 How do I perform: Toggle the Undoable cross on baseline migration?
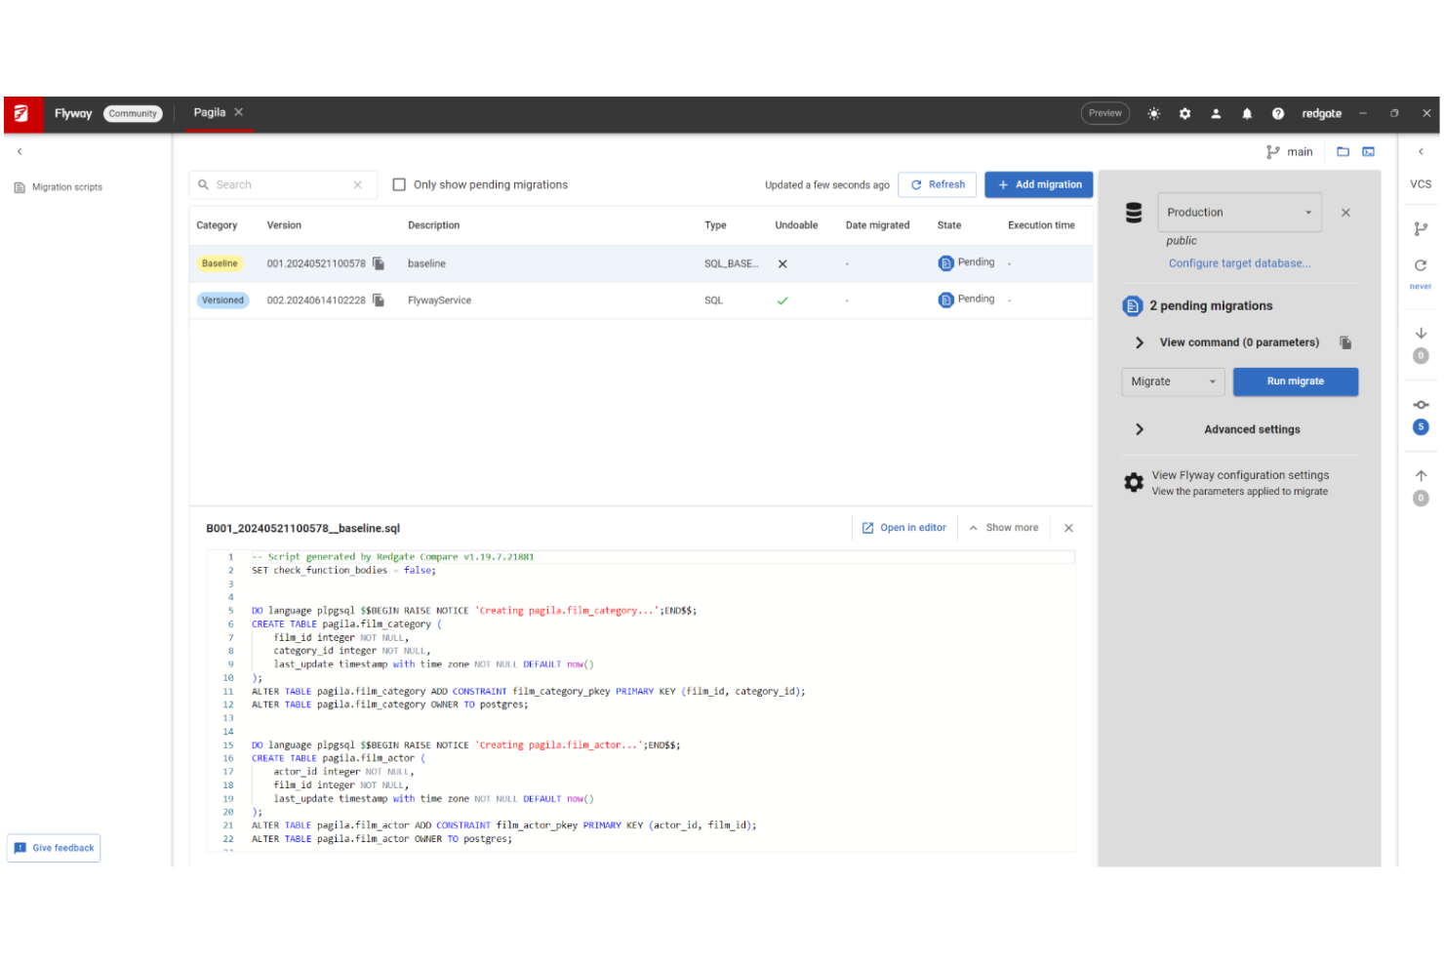pyautogui.click(x=782, y=262)
